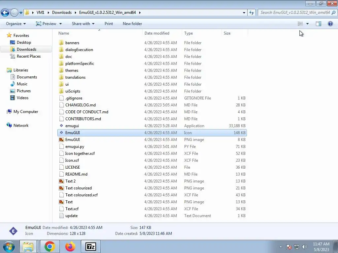Viewport: 338px width, 253px height.
Task: Select the emugui.py file
Action: [x=152, y=147]
